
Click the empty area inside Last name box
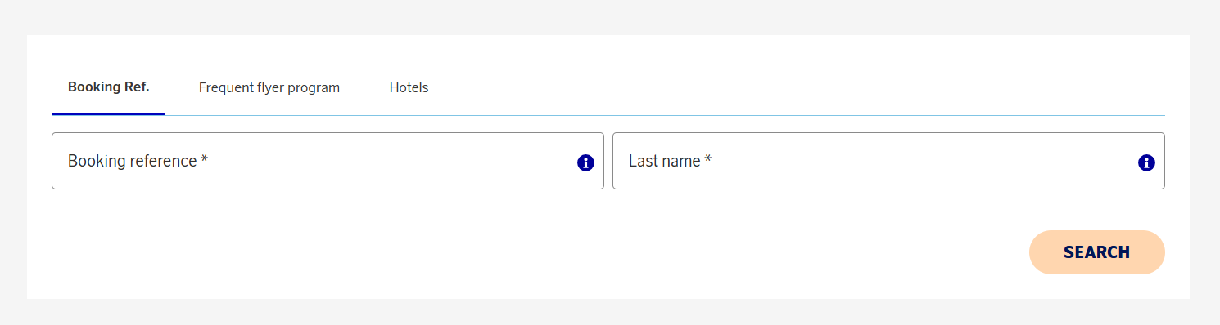[x=917, y=161]
